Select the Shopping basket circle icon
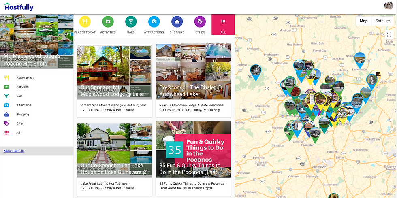This screenshot has height=198, width=397. 177,21
